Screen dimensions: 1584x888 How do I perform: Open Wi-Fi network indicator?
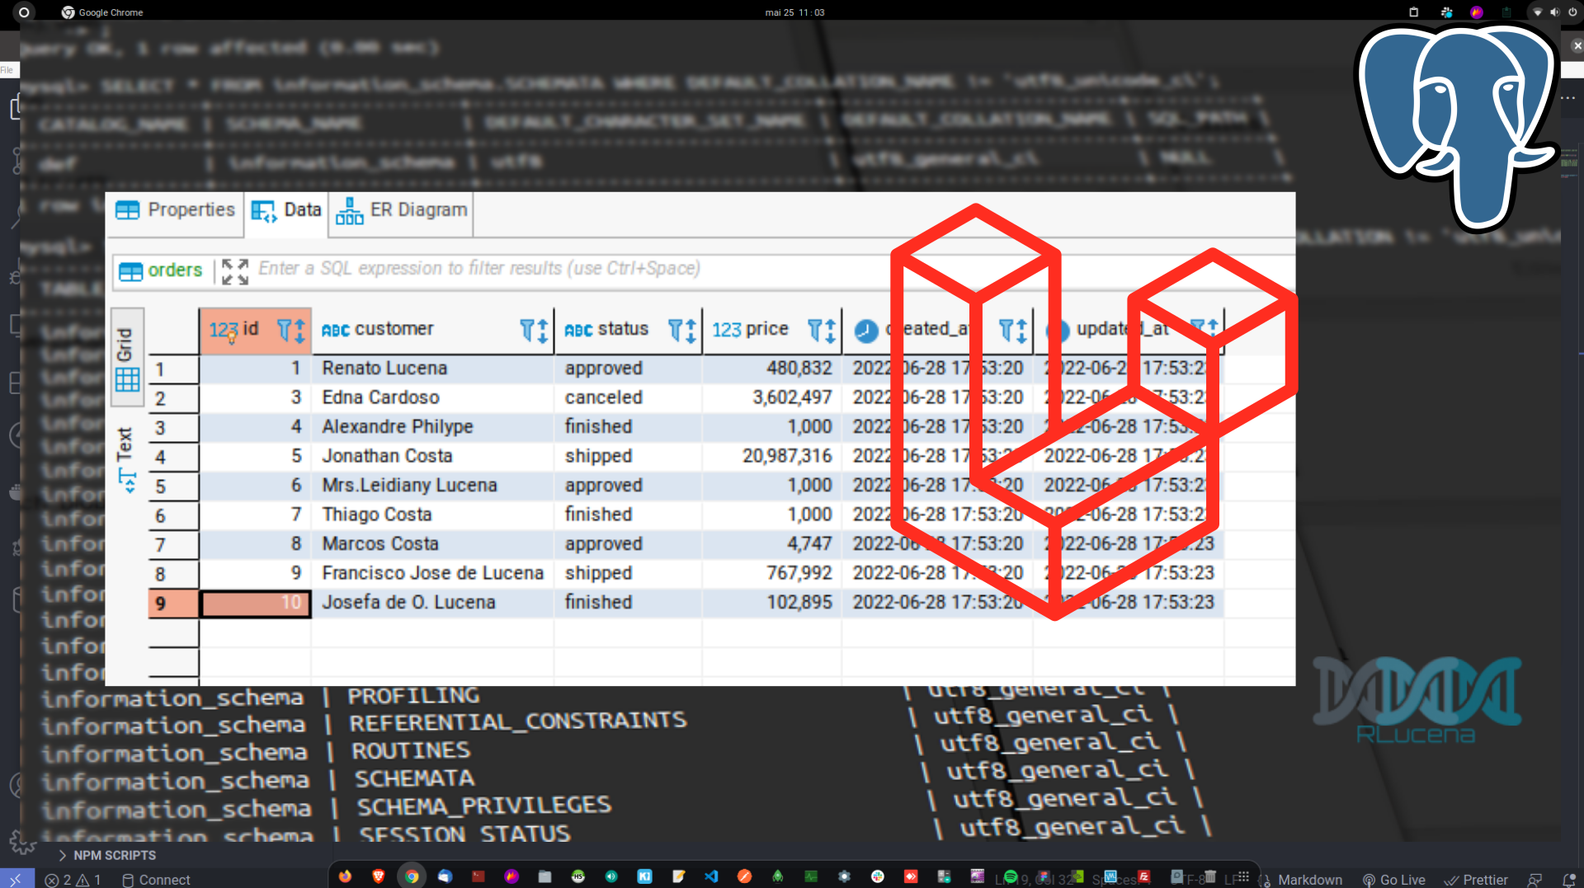pos(1537,12)
